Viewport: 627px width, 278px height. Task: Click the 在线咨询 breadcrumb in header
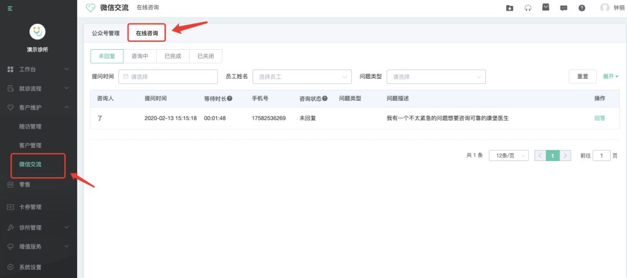[x=147, y=7]
